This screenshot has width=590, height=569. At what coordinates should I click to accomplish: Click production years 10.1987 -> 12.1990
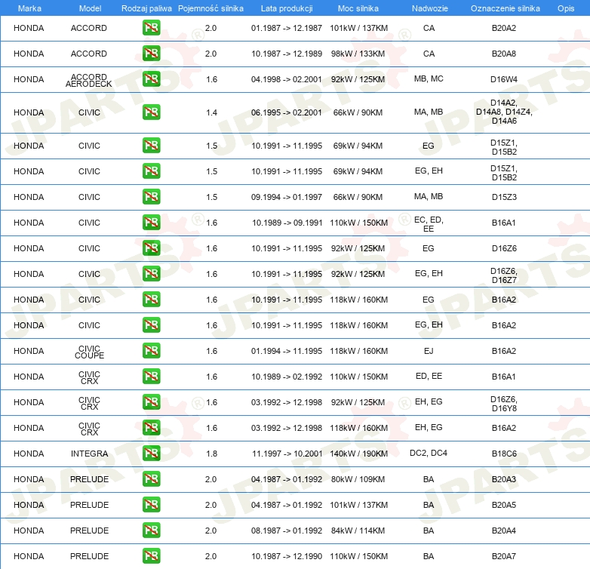click(x=287, y=556)
